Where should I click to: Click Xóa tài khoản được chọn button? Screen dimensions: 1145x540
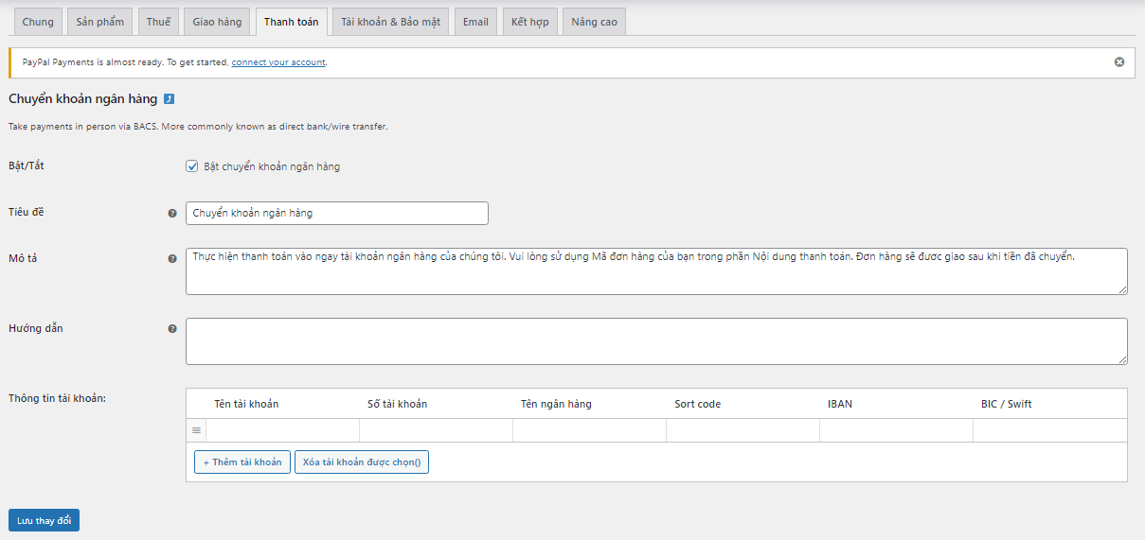(x=361, y=462)
